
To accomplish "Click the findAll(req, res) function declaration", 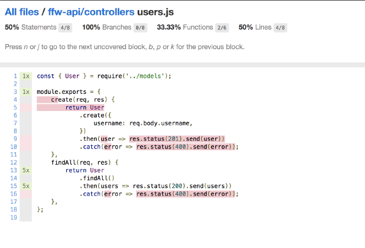I will click(85, 162).
